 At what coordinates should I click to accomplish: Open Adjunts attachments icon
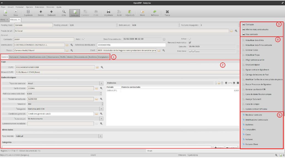point(130,12)
